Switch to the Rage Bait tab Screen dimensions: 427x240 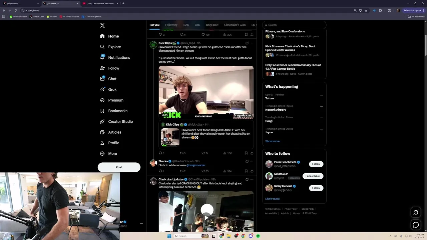point(212,25)
